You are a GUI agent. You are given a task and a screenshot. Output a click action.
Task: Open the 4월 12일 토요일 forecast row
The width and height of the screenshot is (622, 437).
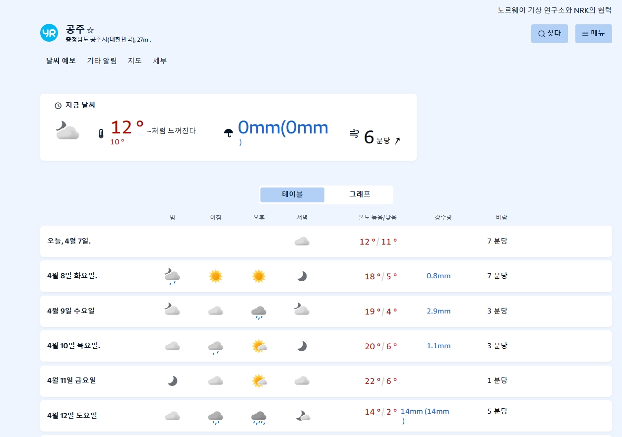pos(326,416)
